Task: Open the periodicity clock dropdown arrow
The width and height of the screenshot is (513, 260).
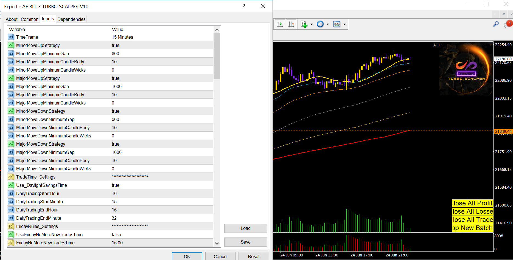Action: [328, 24]
